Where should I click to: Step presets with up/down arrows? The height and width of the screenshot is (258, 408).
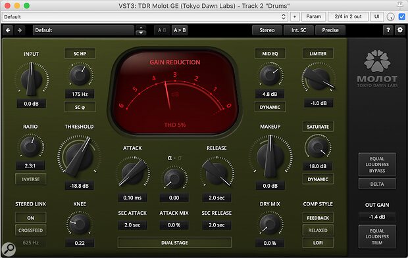pyautogui.click(x=141, y=30)
